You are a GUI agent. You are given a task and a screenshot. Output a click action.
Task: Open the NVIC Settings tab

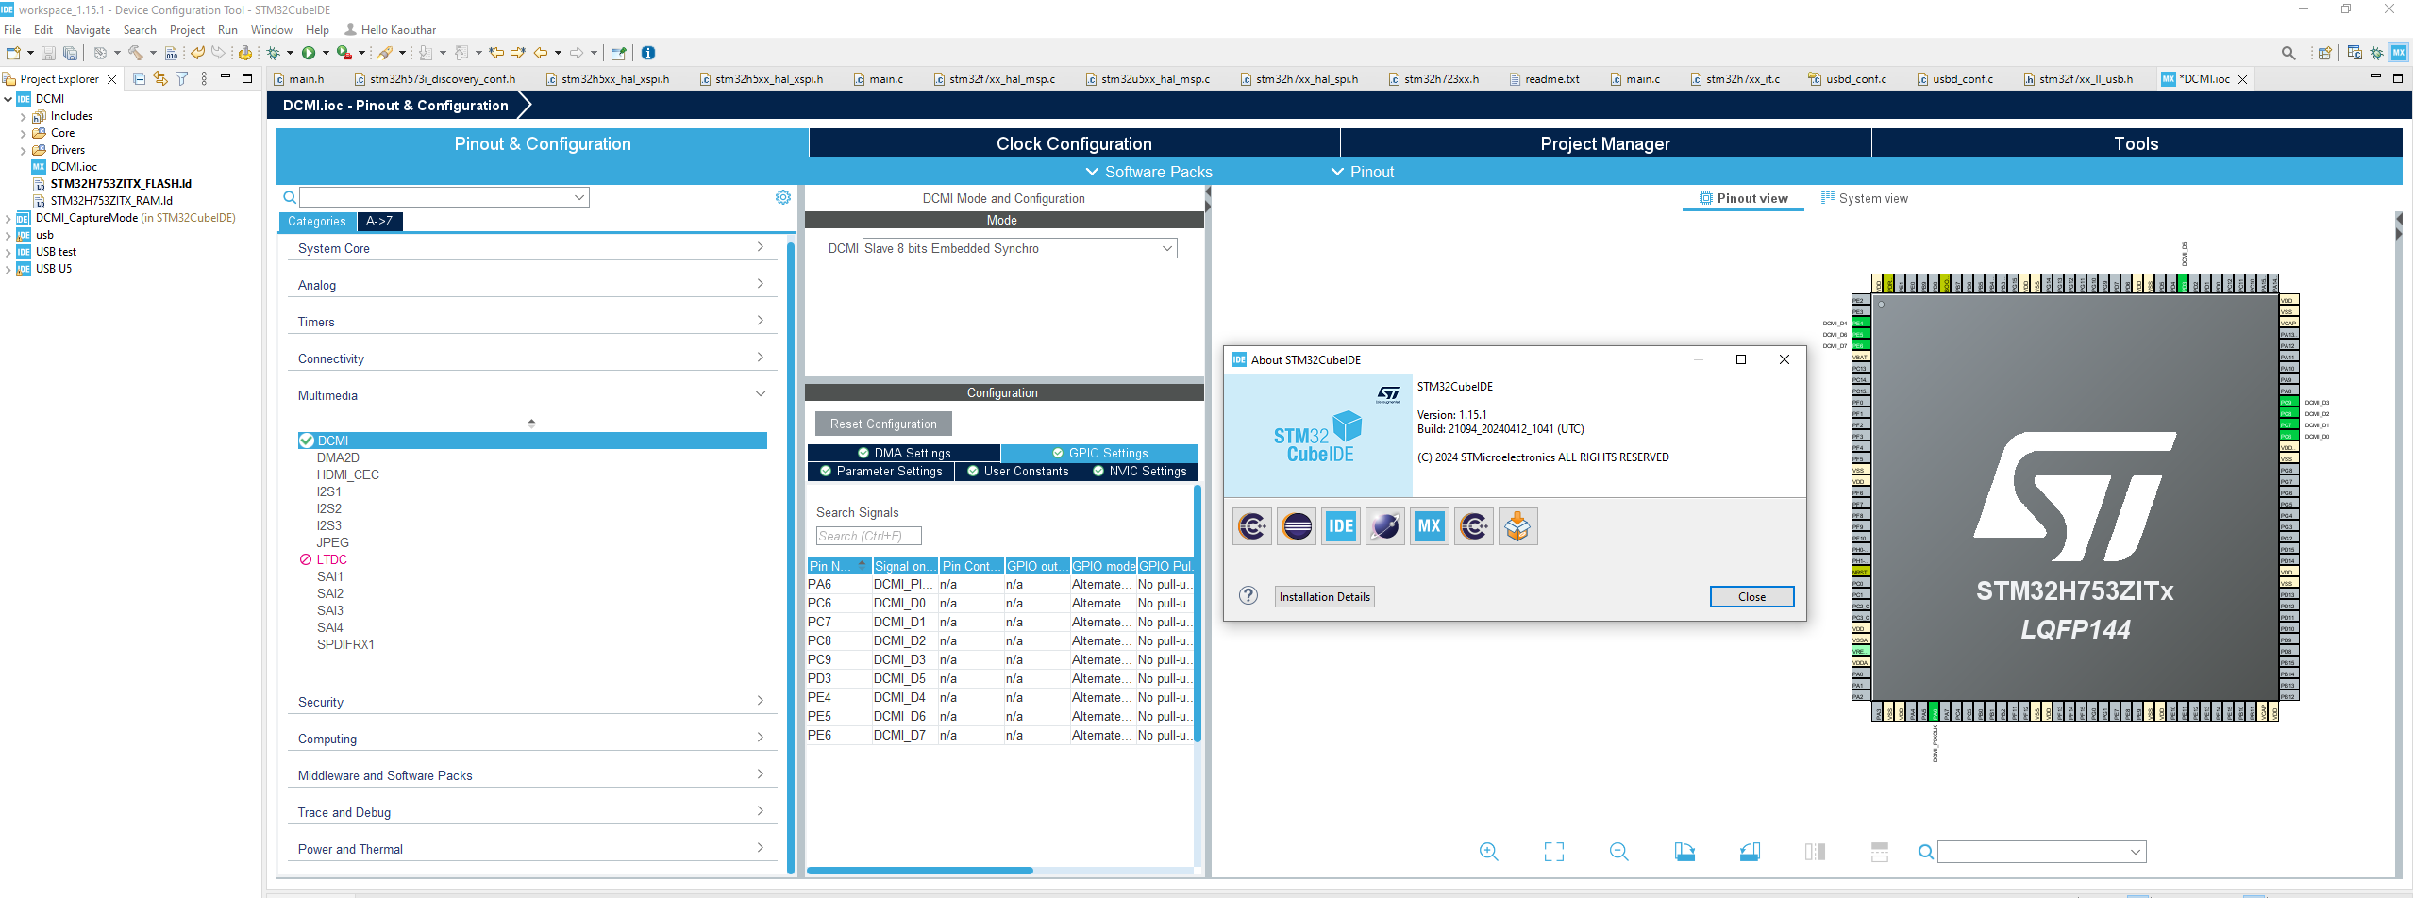coord(1139,471)
